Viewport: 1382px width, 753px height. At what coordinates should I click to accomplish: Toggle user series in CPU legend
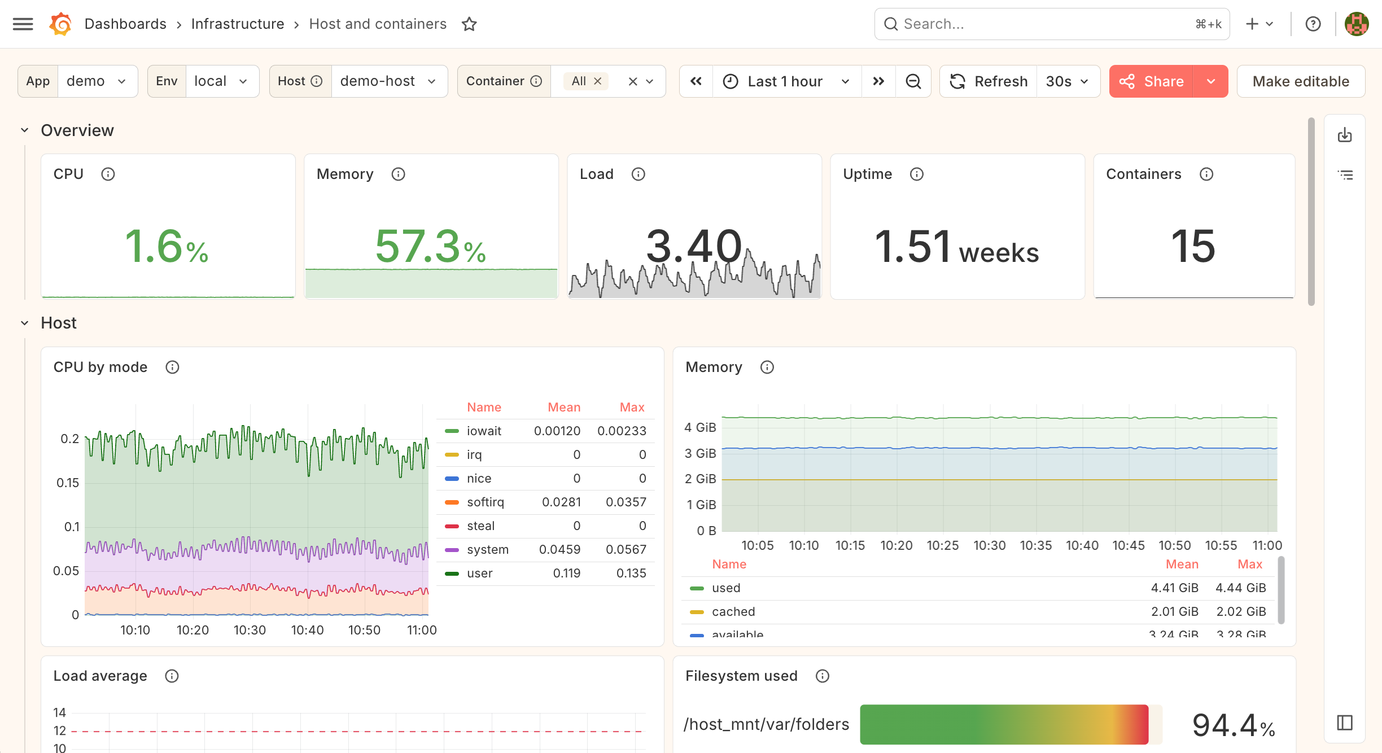[x=479, y=573]
